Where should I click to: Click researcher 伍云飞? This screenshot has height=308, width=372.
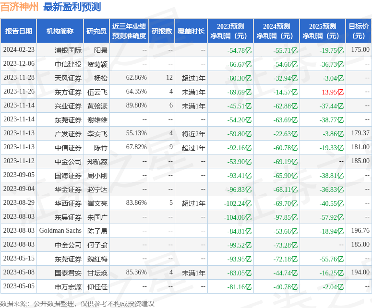[x=97, y=92]
